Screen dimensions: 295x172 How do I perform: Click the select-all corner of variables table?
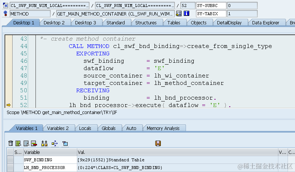coord(10,152)
